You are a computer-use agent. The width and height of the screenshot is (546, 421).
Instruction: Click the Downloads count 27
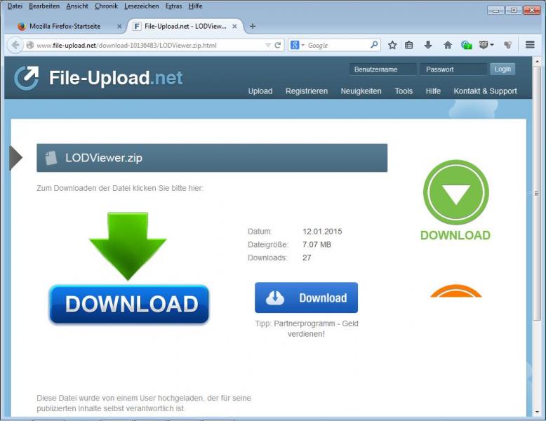(x=307, y=258)
